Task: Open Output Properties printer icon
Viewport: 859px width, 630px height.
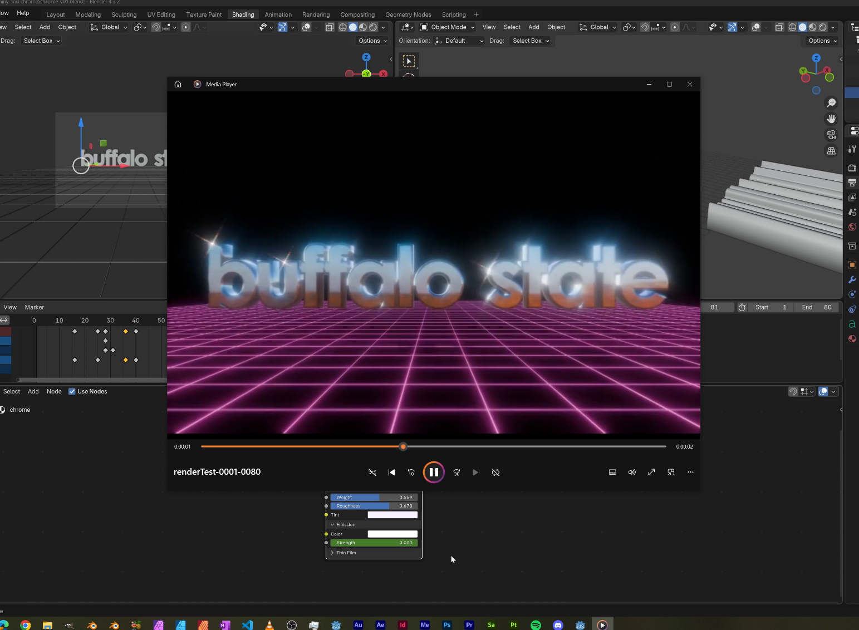Action: click(x=852, y=182)
